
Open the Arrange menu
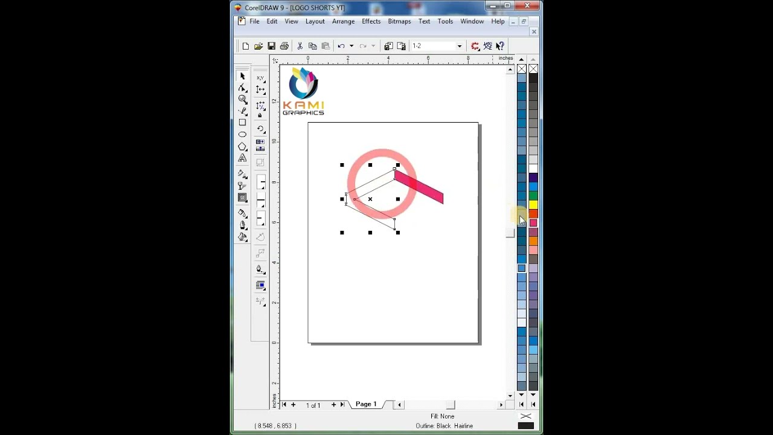[x=343, y=21]
